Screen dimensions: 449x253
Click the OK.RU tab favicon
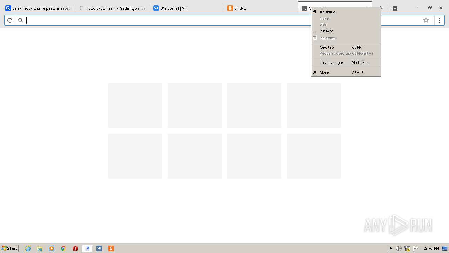point(230,8)
